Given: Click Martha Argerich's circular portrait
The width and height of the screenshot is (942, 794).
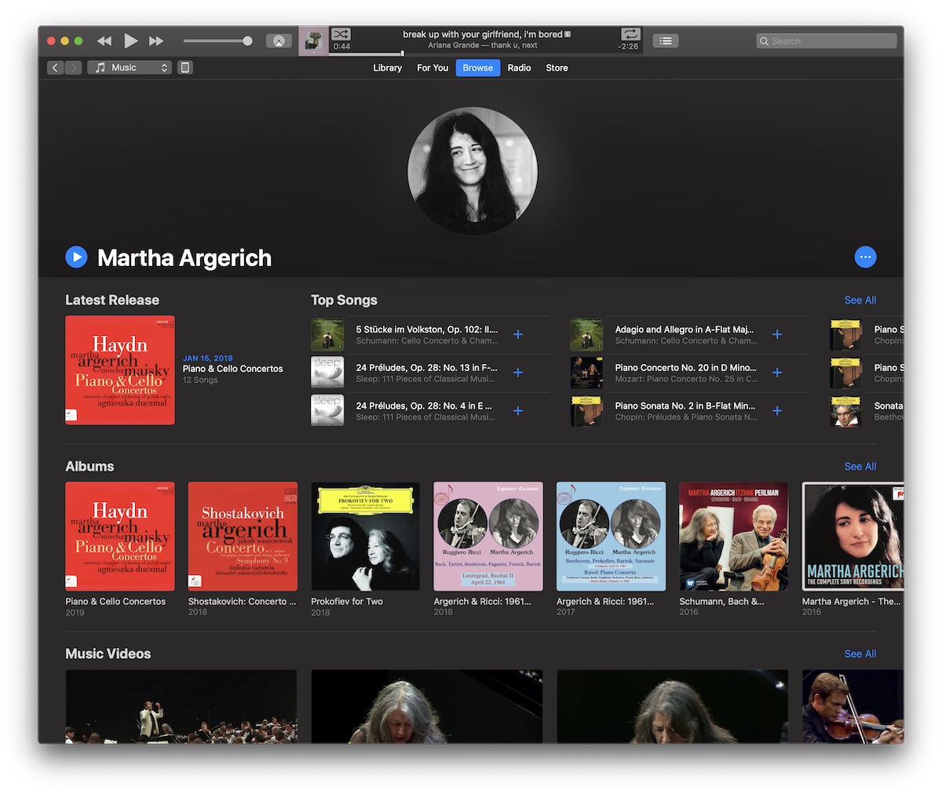Looking at the screenshot, I should (x=473, y=172).
